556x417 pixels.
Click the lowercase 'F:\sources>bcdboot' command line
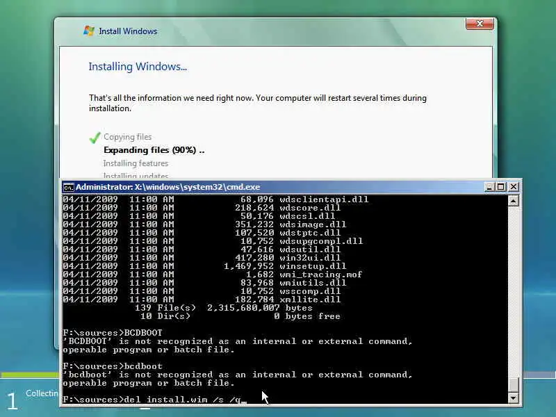pyautogui.click(x=113, y=366)
